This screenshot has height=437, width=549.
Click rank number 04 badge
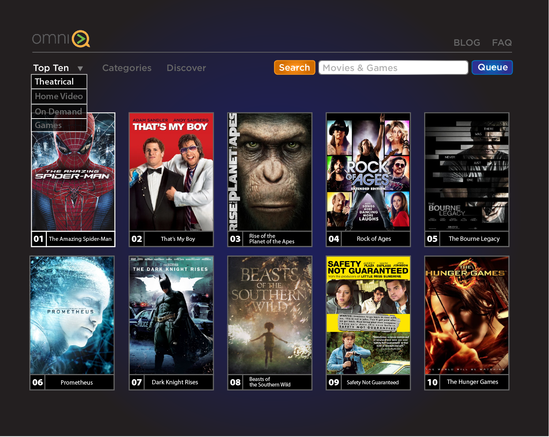[334, 239]
